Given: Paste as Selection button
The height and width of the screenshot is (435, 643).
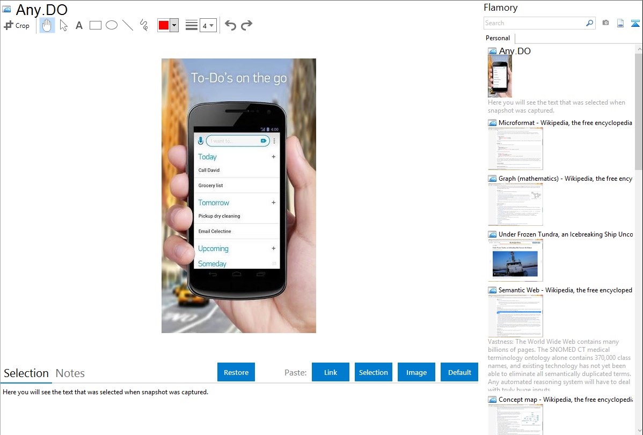Looking at the screenshot, I should point(373,372).
